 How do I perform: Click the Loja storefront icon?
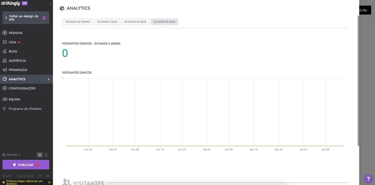[x=5, y=42]
